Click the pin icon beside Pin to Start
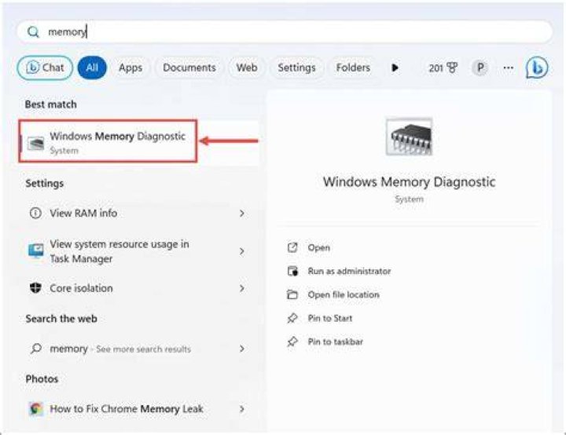The width and height of the screenshot is (566, 435). (x=292, y=318)
